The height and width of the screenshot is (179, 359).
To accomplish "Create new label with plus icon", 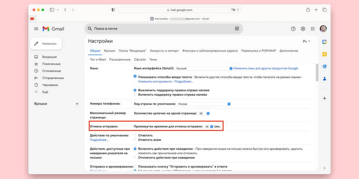I will click(77, 104).
